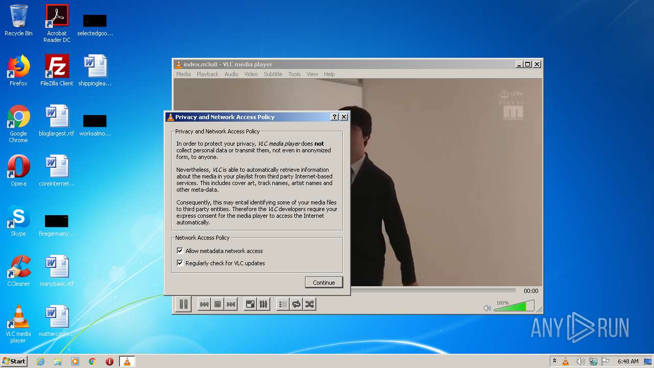The height and width of the screenshot is (368, 654).
Task: Toggle shuffle random playback
Action: click(310, 304)
